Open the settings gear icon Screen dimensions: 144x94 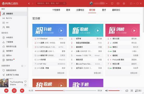click(x=124, y=3)
